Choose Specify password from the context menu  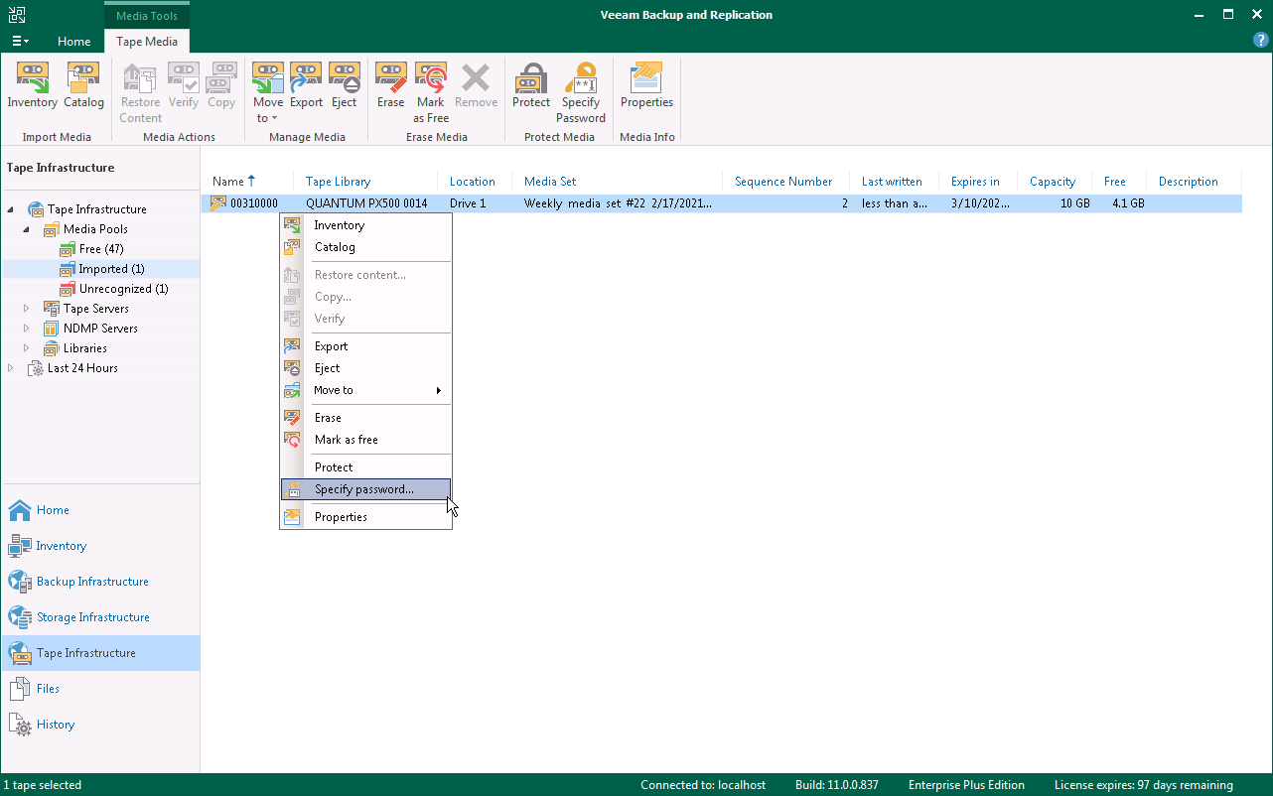click(x=365, y=489)
